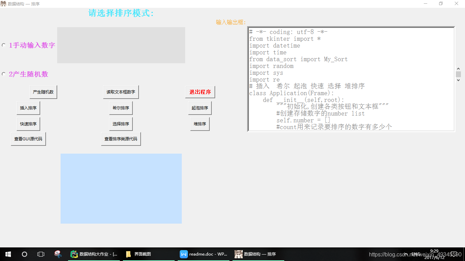Close the 数据结构 — 排序 window
This screenshot has height=261, width=465.
point(456,4)
